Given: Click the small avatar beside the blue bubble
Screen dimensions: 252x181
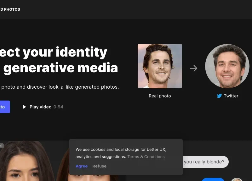Looking at the screenshot, I should [237, 179].
